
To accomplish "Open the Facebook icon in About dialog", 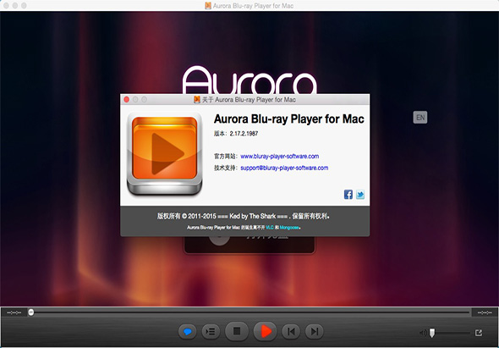I will [348, 195].
